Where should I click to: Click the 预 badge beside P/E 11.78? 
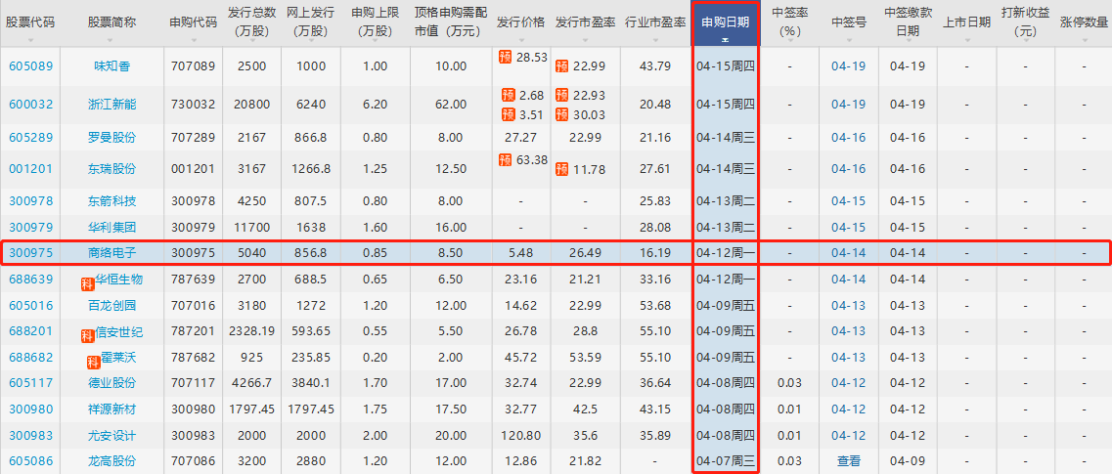point(562,169)
